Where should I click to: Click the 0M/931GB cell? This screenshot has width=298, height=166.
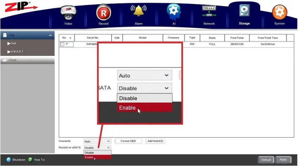pyautogui.click(x=237, y=44)
